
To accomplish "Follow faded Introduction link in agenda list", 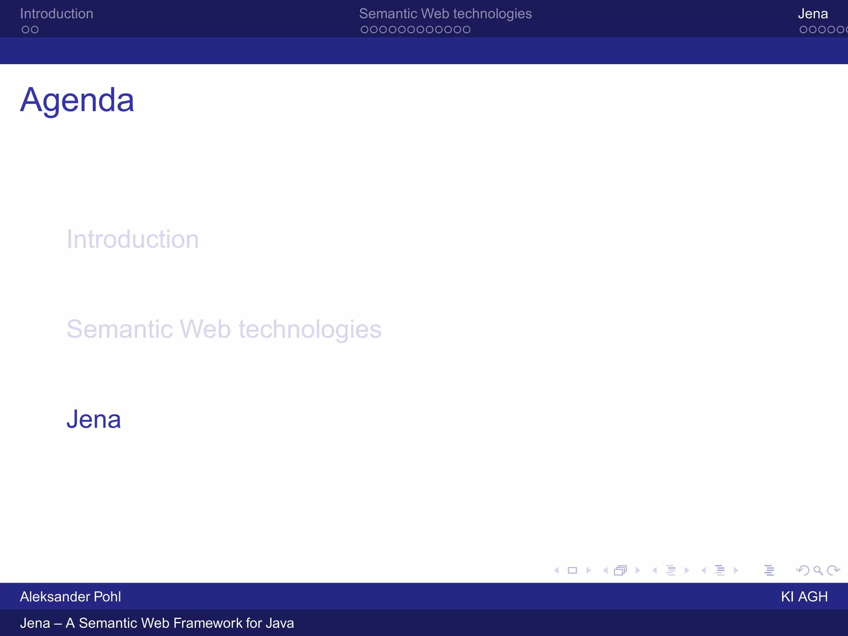I will point(133,239).
